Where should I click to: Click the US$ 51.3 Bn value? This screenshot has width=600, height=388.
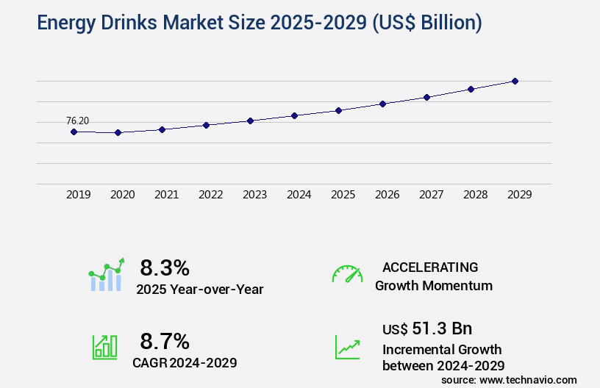click(x=427, y=328)
